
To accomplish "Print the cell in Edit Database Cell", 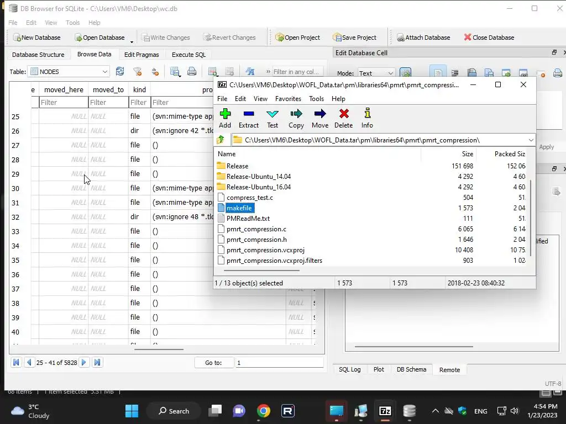I will (558, 73).
